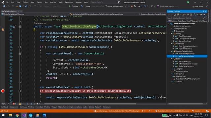This screenshot has height=118, width=211.
Task: Hot reload restart icon beside Continue
Action: pos(82,6)
